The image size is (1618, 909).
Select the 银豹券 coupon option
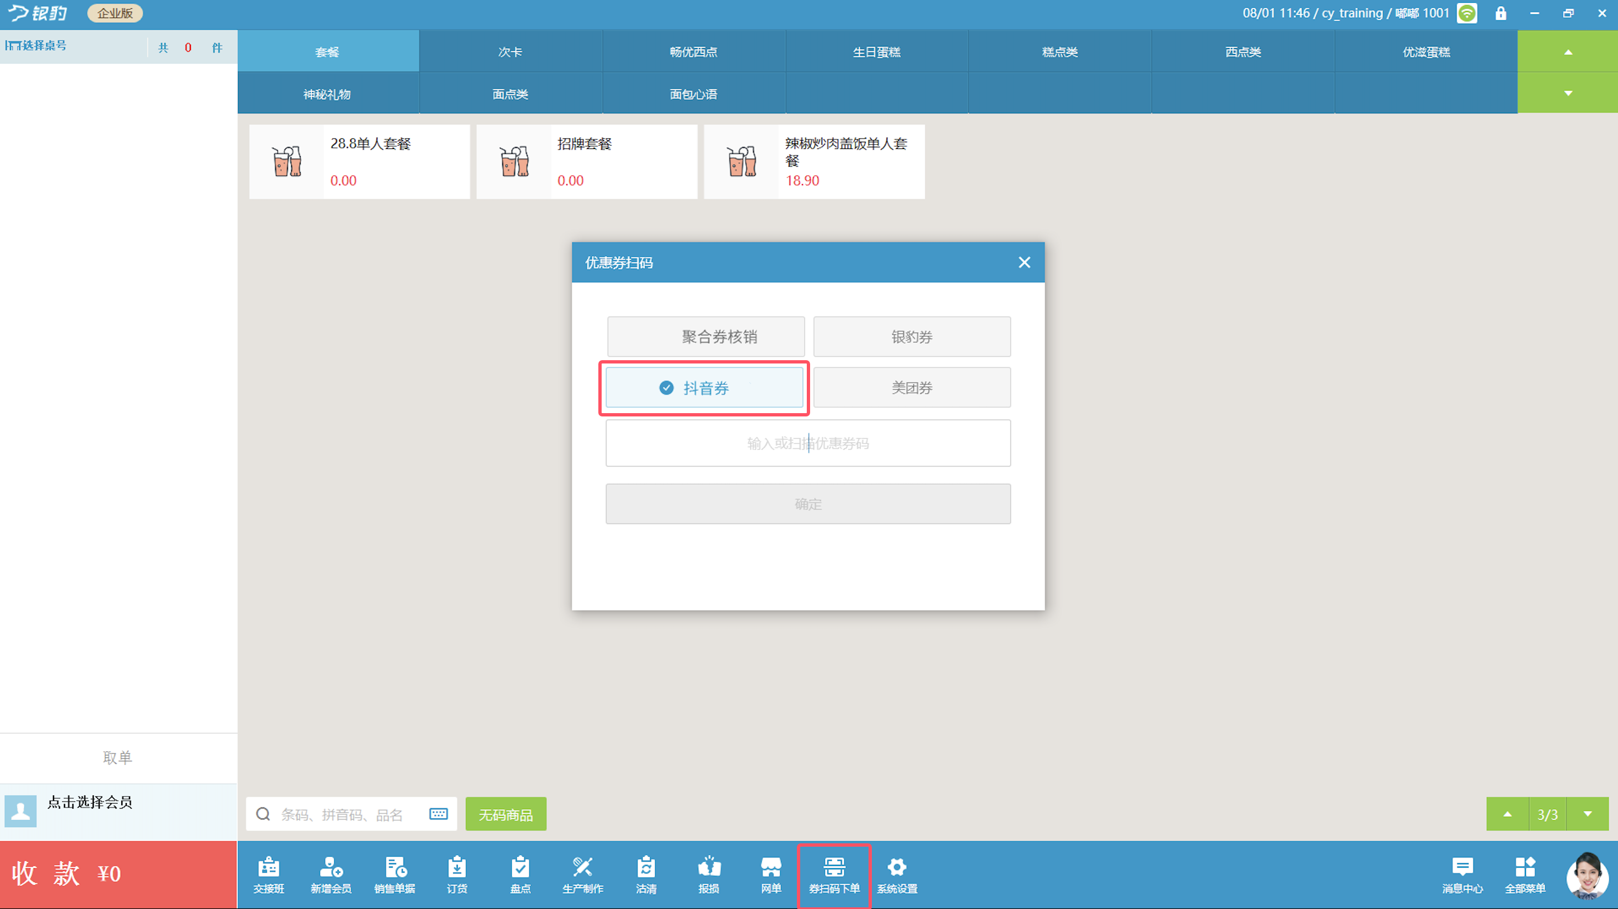(912, 336)
